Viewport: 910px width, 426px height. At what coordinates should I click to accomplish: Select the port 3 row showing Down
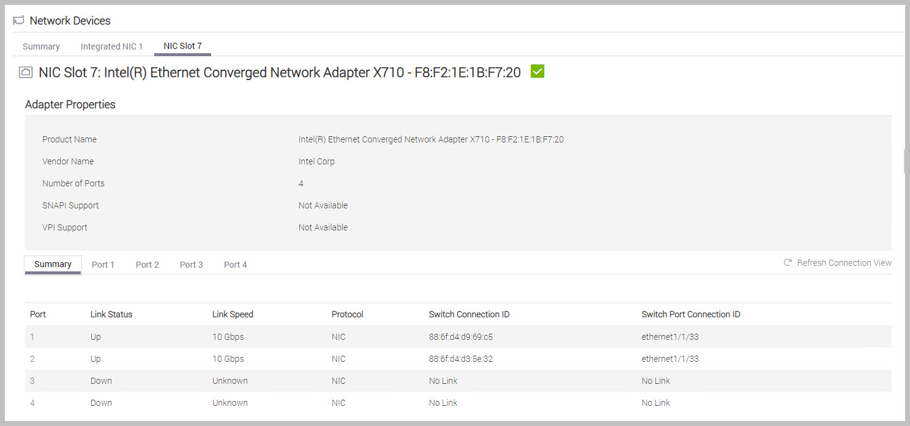click(101, 381)
